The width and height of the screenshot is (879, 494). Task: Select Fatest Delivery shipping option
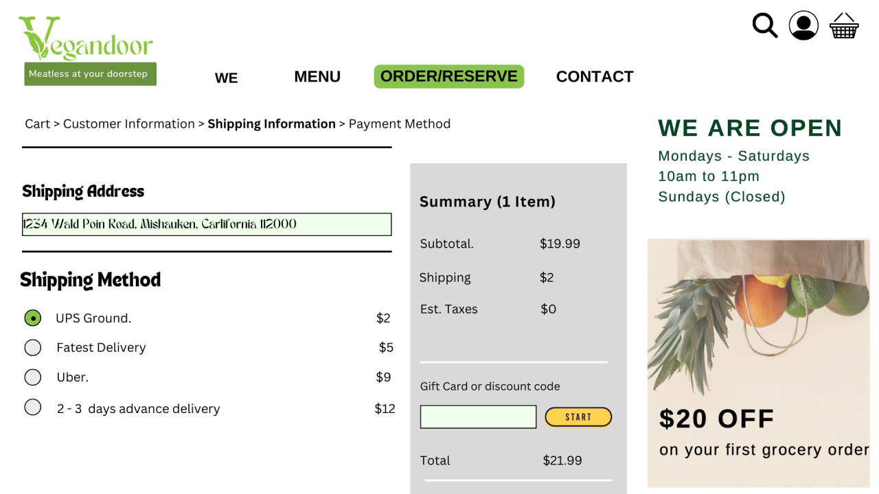[x=33, y=348]
